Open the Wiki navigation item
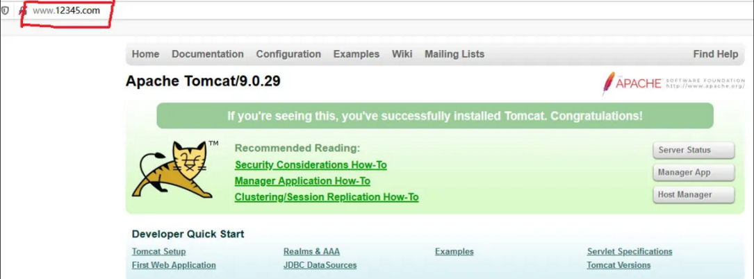This screenshot has height=279, width=754. click(x=402, y=54)
